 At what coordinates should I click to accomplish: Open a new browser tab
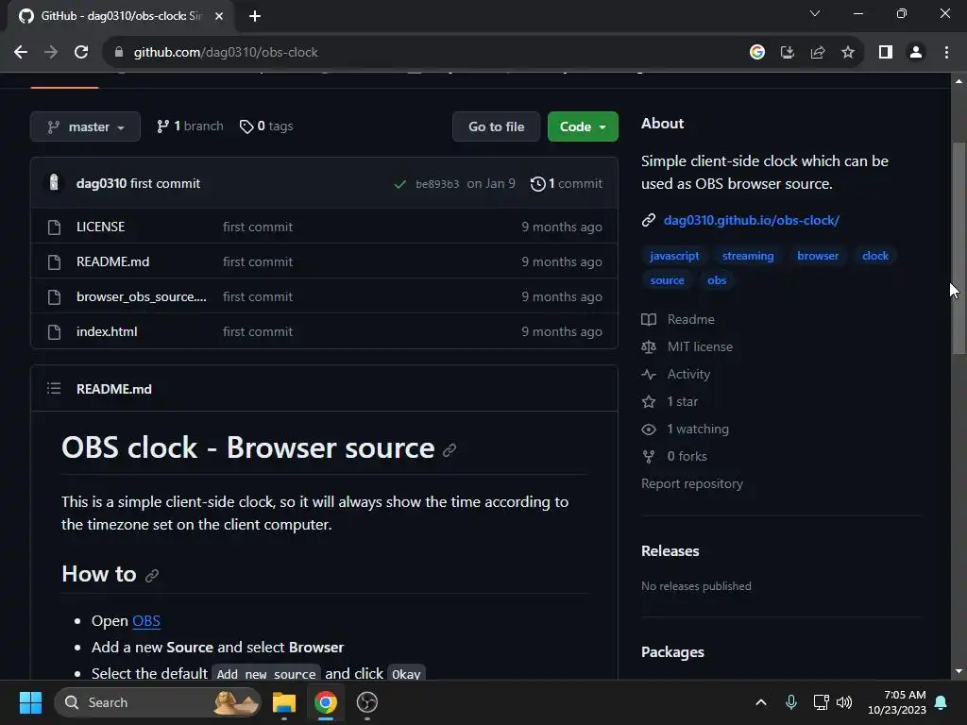pyautogui.click(x=255, y=16)
